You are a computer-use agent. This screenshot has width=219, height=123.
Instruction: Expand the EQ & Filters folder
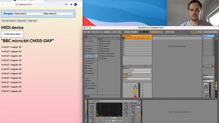point(99,49)
